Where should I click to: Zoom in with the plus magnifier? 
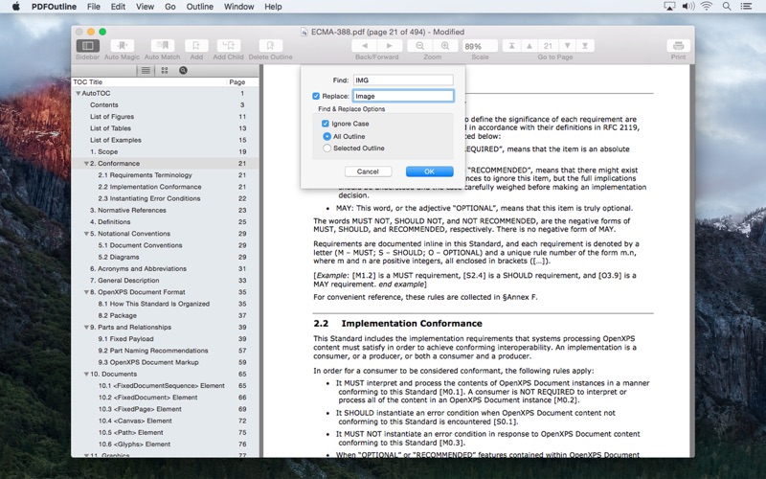coord(445,46)
